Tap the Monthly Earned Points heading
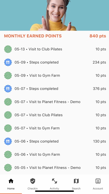 [x=33, y=36]
